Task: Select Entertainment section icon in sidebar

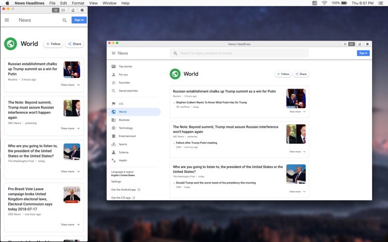Action: (113, 136)
